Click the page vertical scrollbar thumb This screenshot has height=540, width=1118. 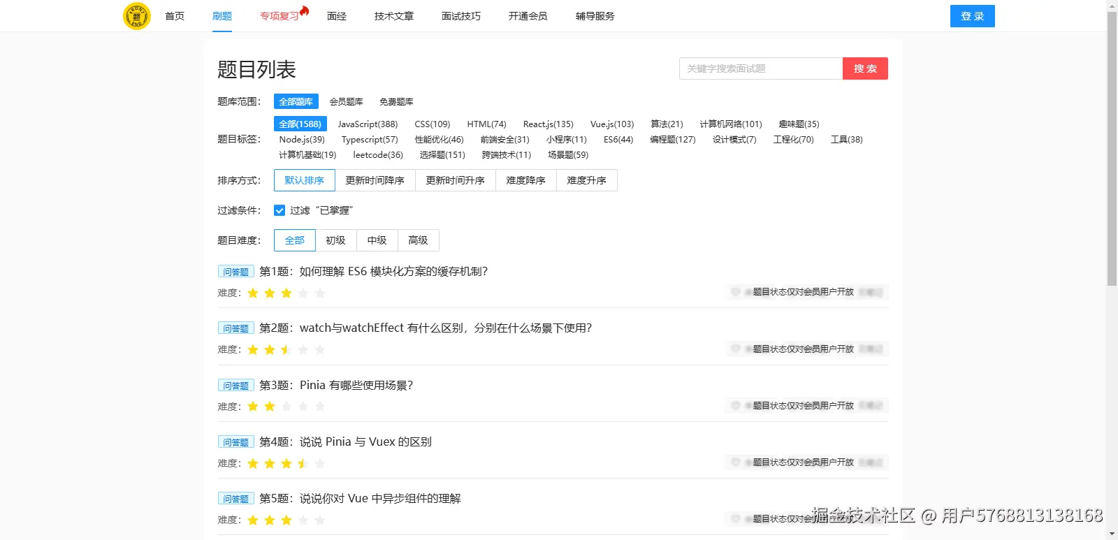(1112, 148)
